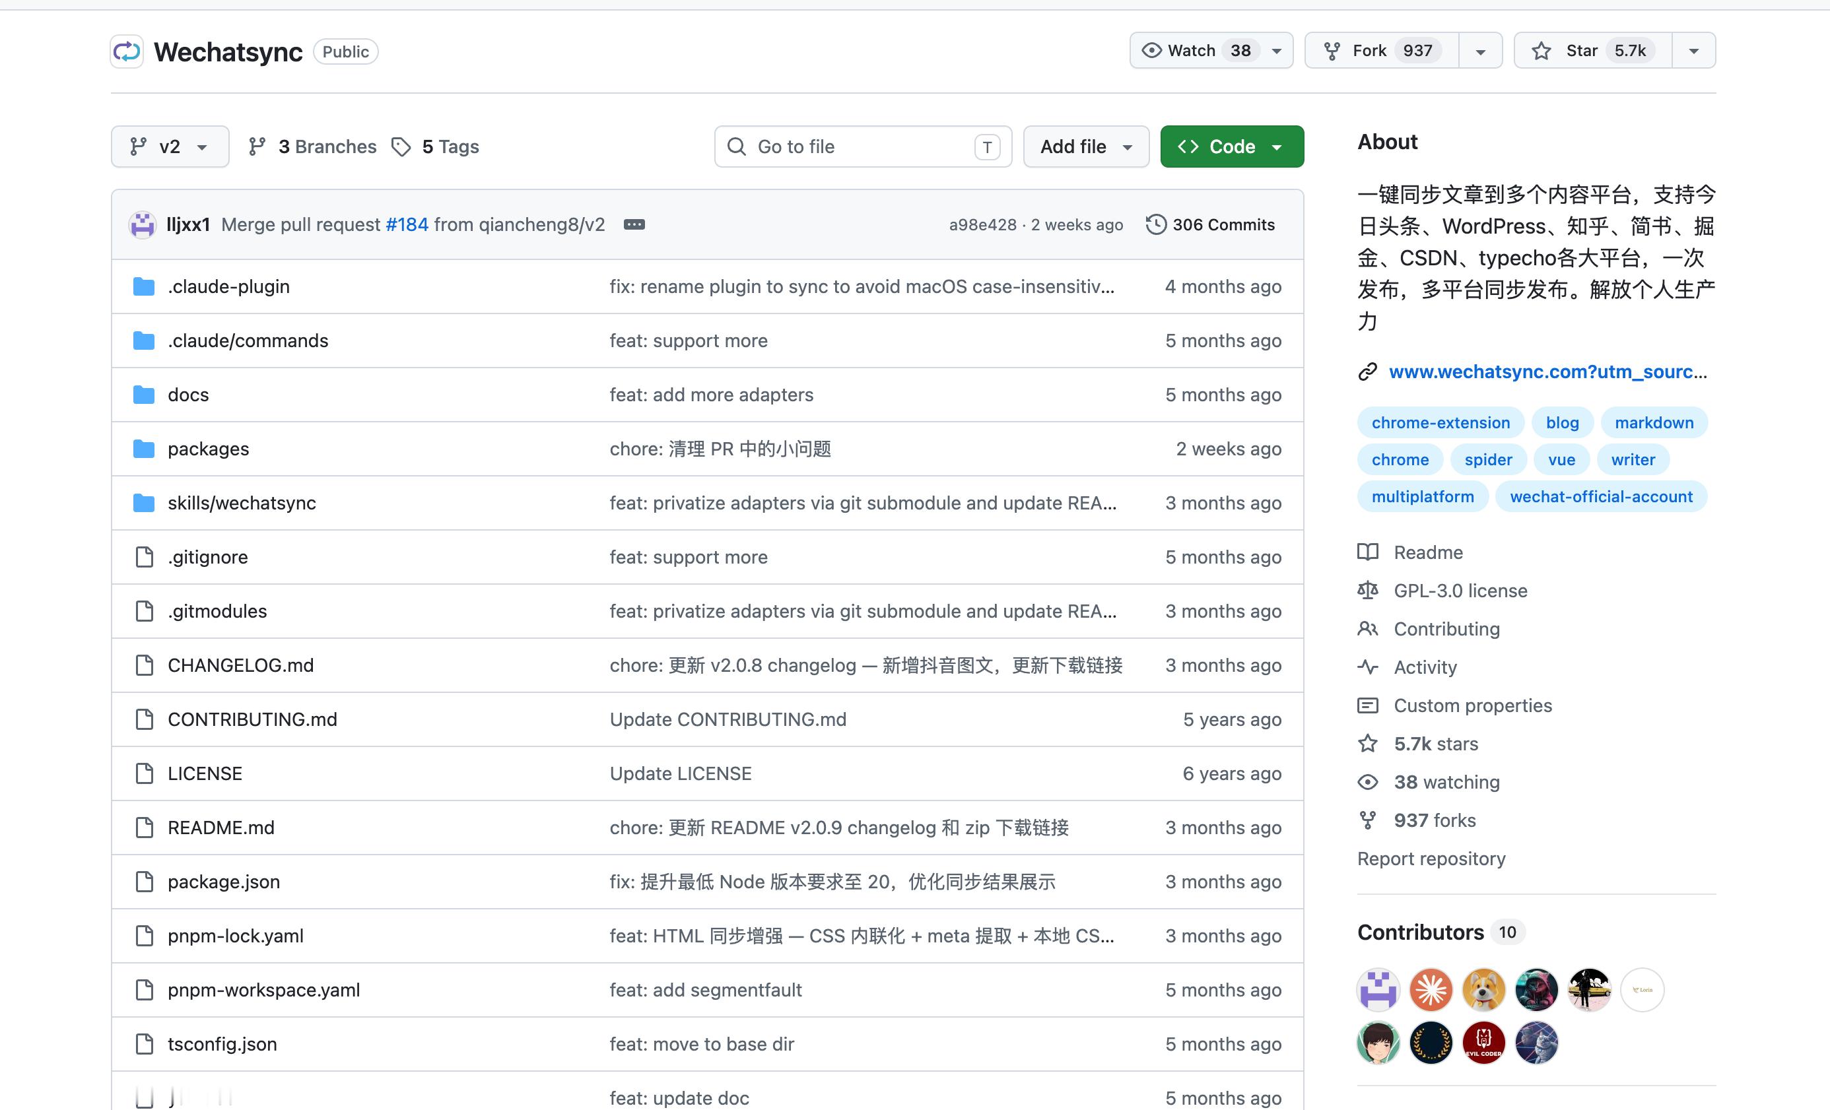Image resolution: width=1830 pixels, height=1110 pixels.
Task: Click the fork icon beside 937 forks
Action: 1367,820
